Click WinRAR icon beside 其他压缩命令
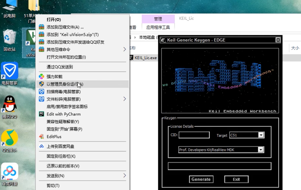Viewport: 301px width, 190px height. (x=41, y=49)
